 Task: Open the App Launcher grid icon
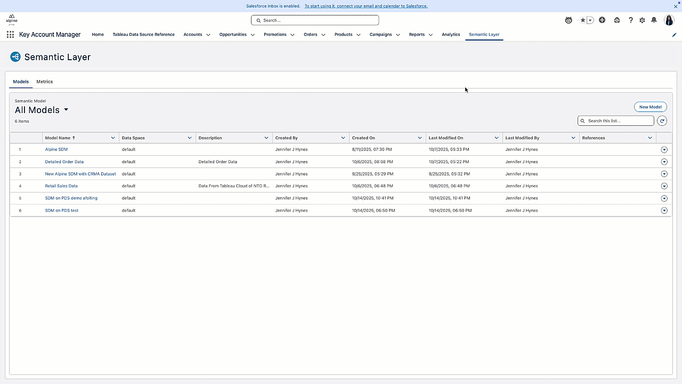point(10,34)
